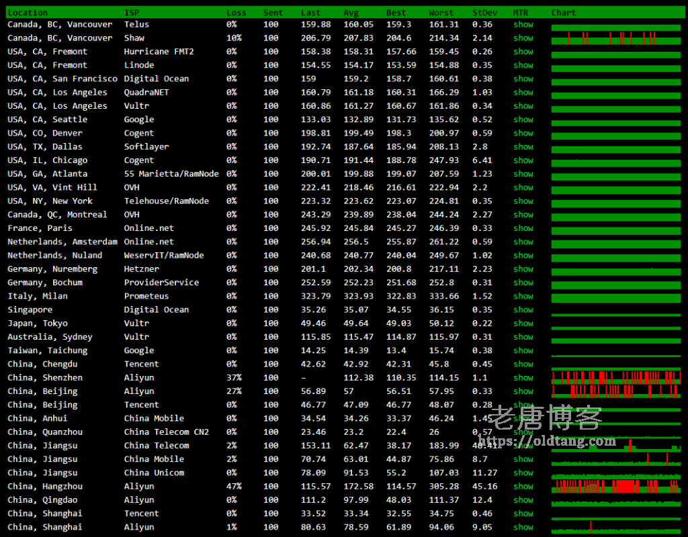Click show for Hurricane FMT2 Fremont

coord(523,52)
